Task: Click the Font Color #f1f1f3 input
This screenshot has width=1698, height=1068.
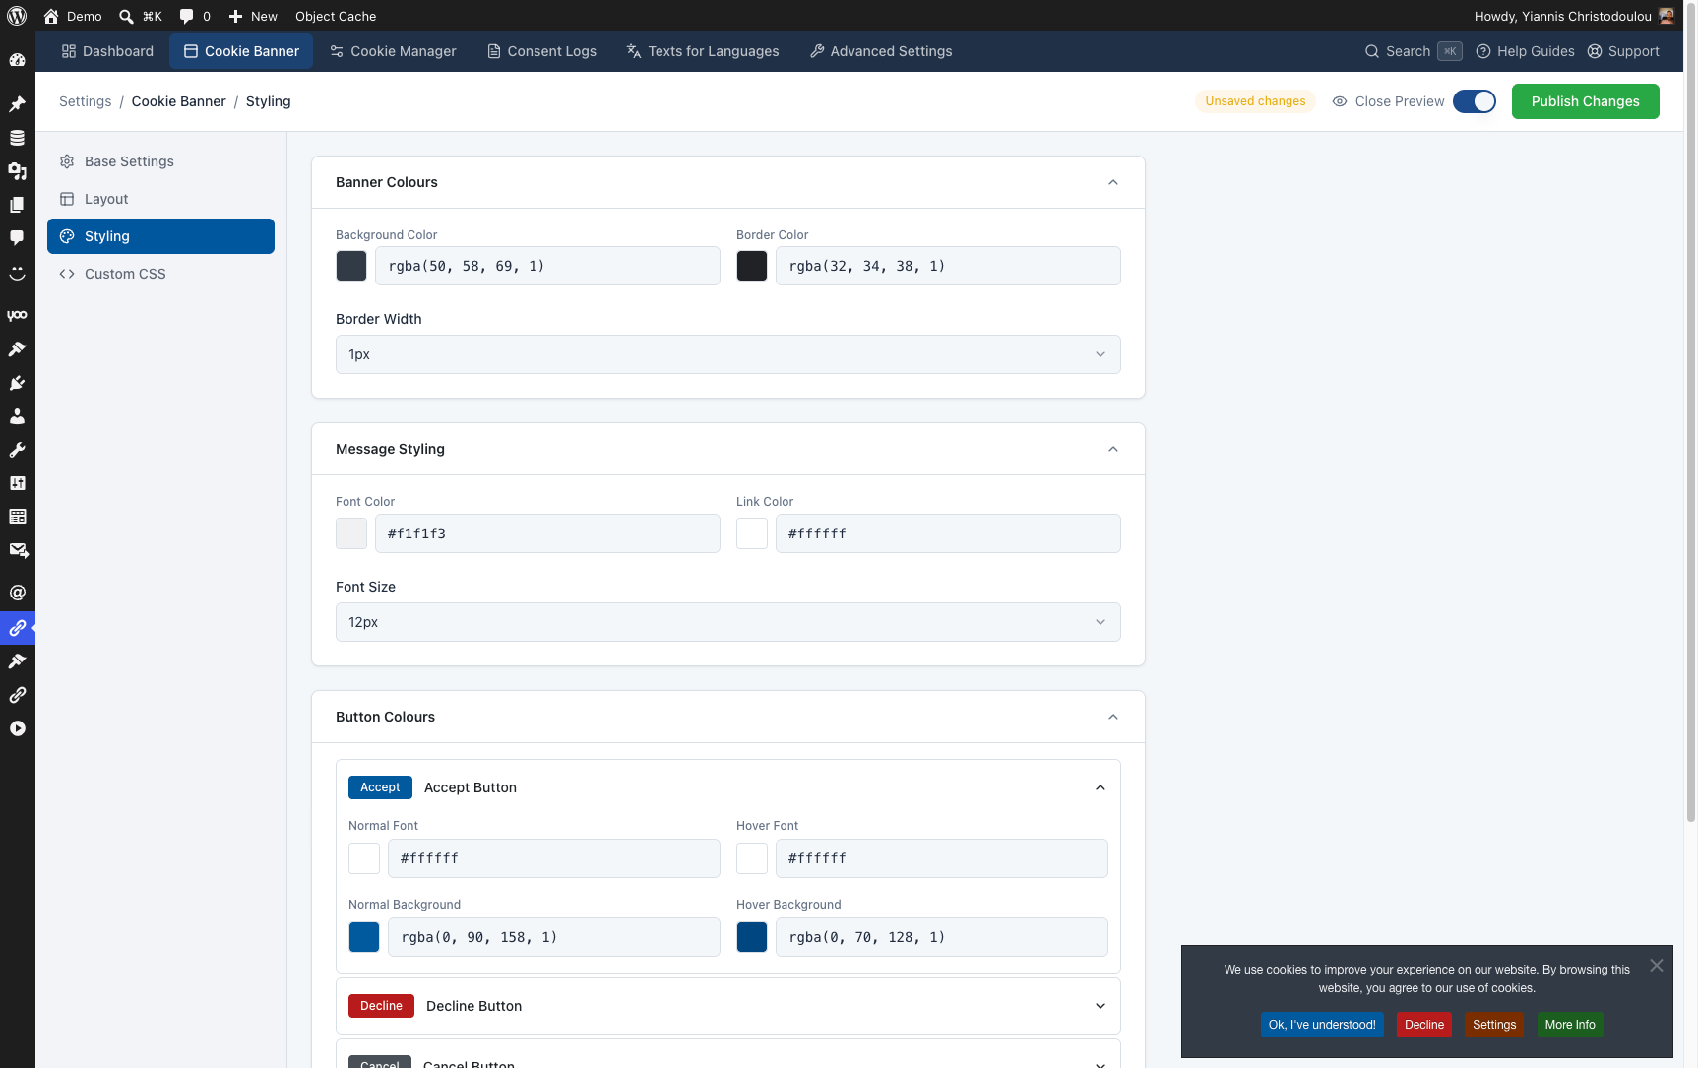Action: click(x=547, y=534)
